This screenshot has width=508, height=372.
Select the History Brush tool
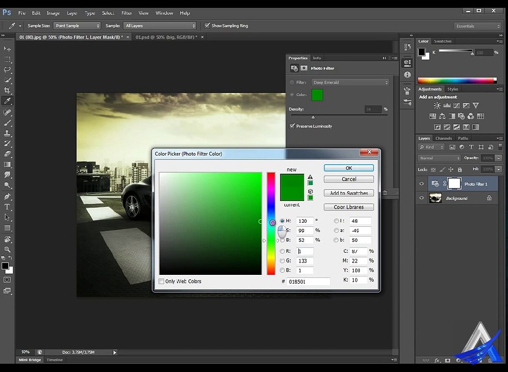(7, 143)
